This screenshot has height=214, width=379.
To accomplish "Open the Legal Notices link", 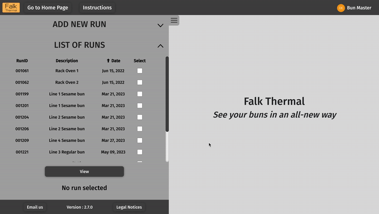I will pos(129,207).
